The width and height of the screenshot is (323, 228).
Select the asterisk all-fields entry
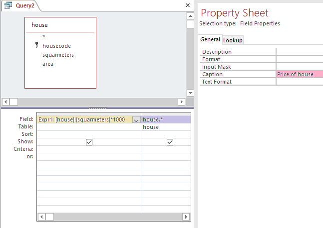44,37
